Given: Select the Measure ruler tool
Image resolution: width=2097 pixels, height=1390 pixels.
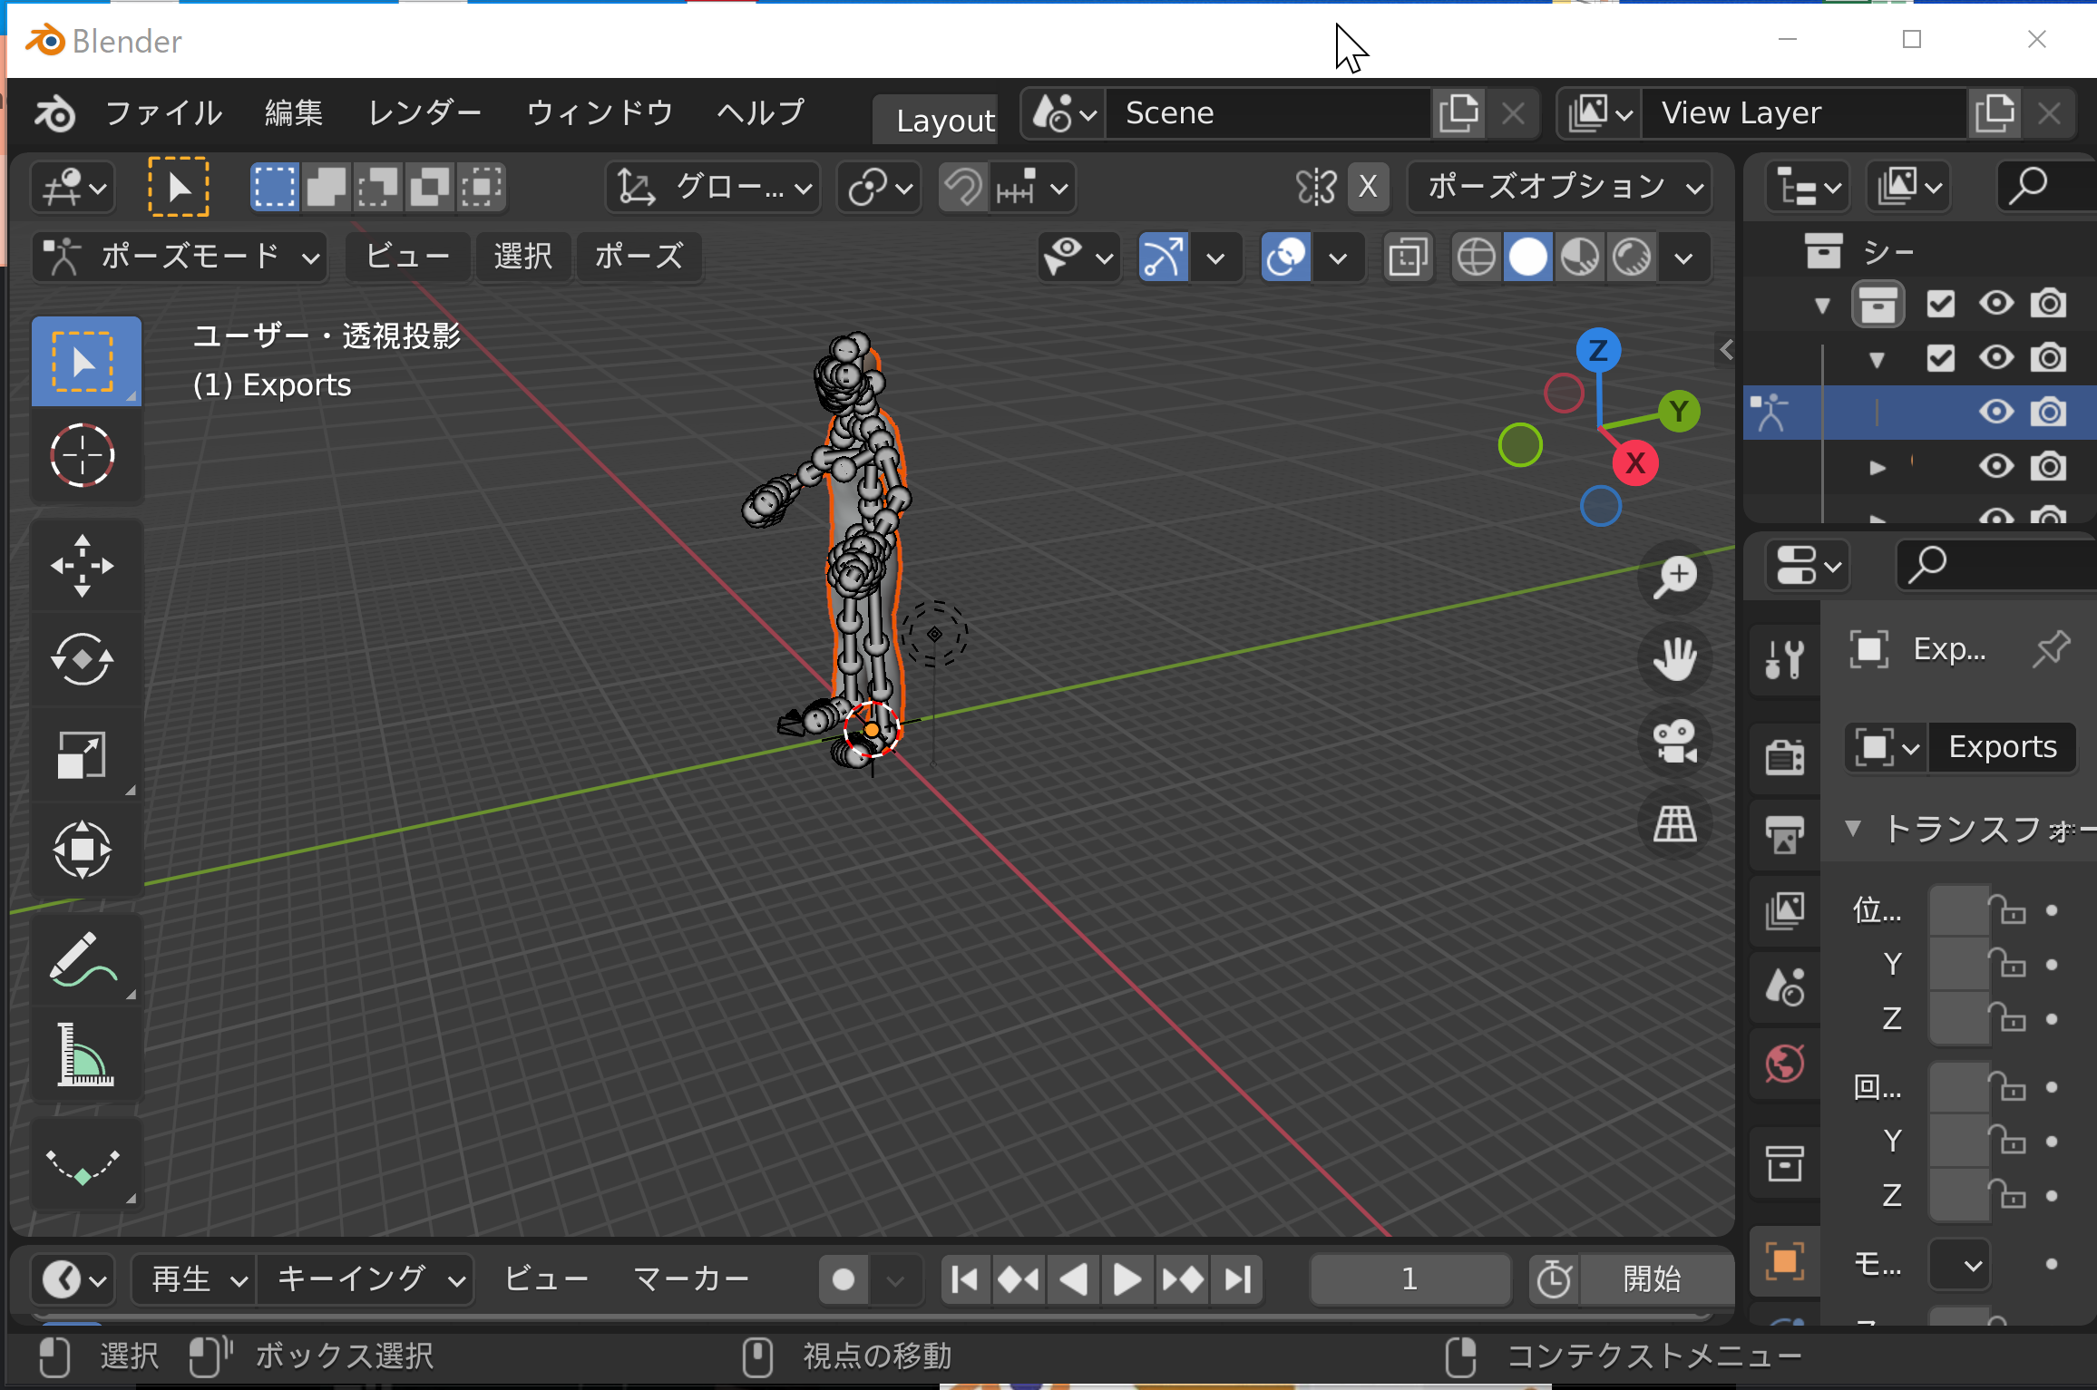Looking at the screenshot, I should (x=83, y=1054).
